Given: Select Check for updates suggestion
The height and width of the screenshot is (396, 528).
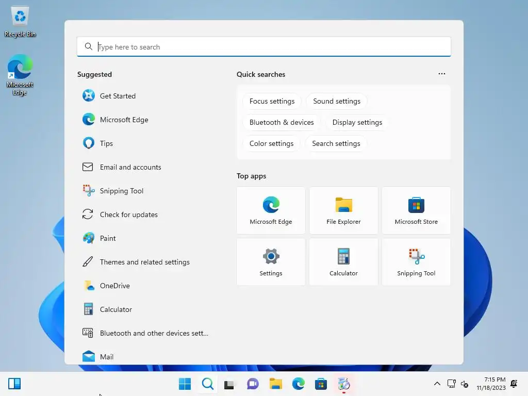Looking at the screenshot, I should pyautogui.click(x=146, y=214).
